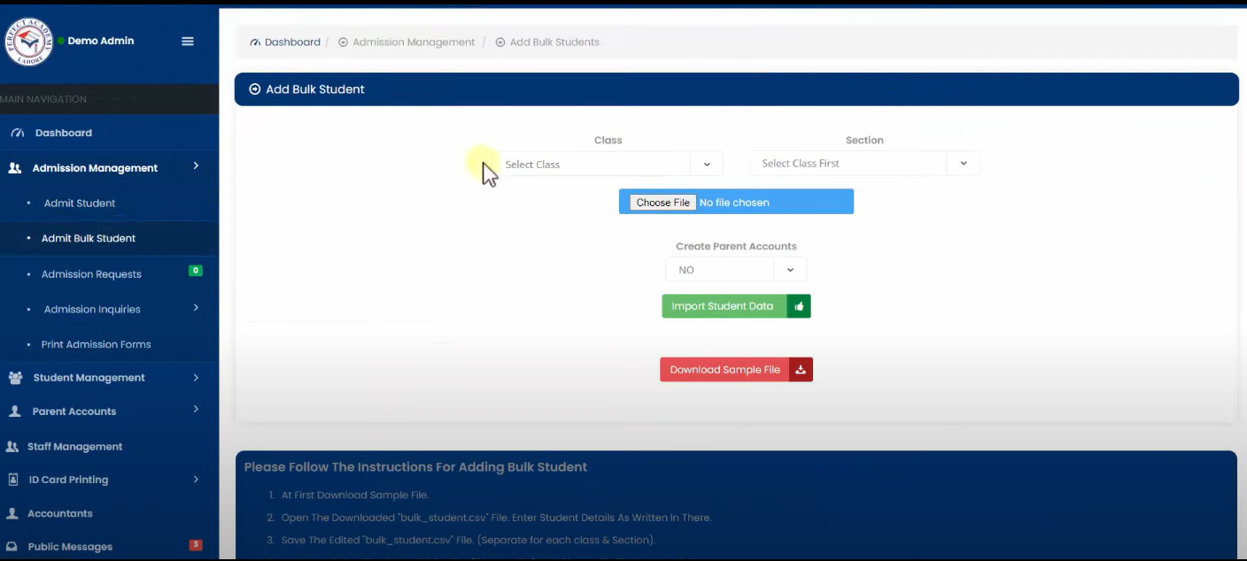Click the Accountants sidebar icon
This screenshot has width=1247, height=561.
[x=14, y=513]
